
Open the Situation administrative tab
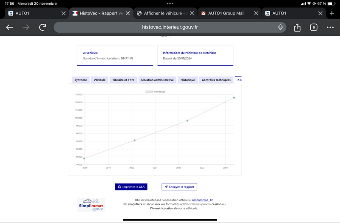click(157, 80)
